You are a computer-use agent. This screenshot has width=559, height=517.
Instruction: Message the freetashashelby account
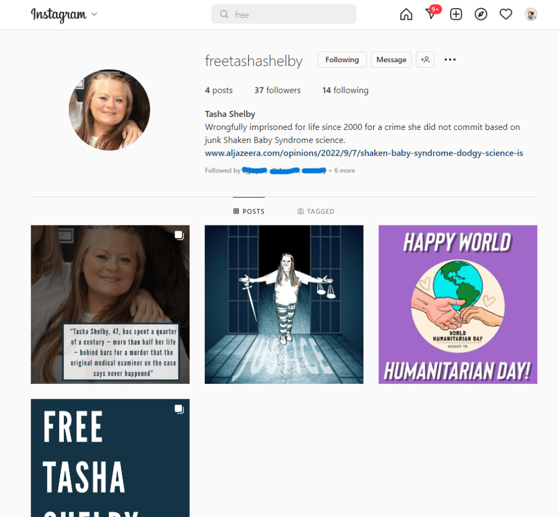(x=391, y=60)
